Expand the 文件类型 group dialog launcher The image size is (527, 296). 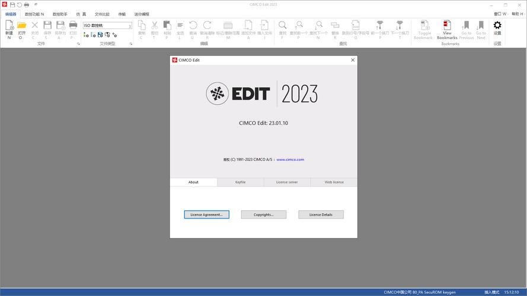pos(131,44)
